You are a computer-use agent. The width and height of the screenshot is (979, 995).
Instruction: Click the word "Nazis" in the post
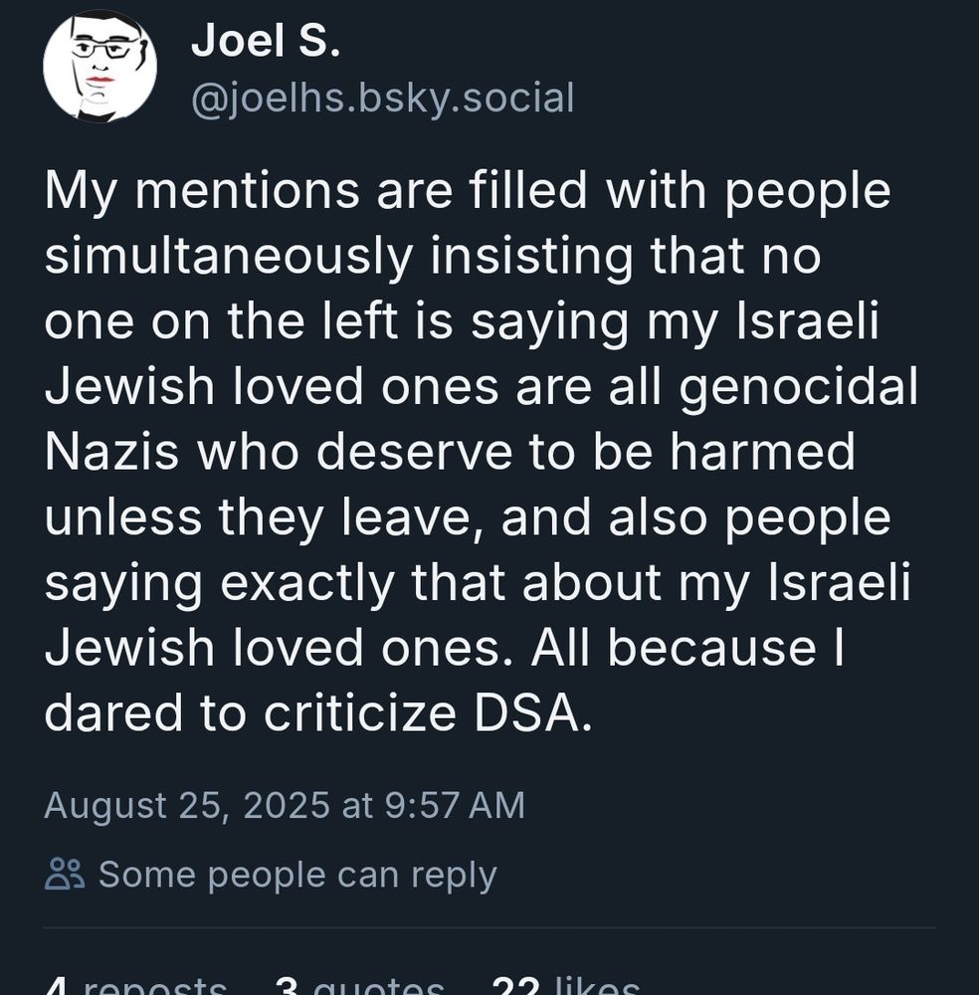pos(111,453)
